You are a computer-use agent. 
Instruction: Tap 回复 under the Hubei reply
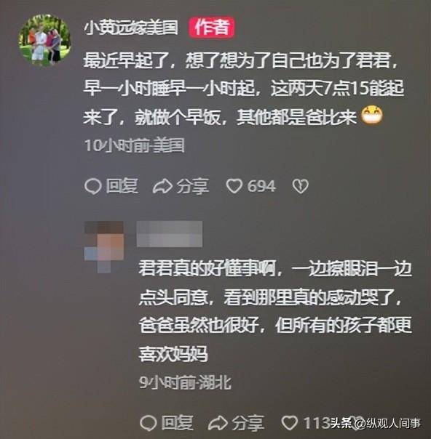click(178, 423)
